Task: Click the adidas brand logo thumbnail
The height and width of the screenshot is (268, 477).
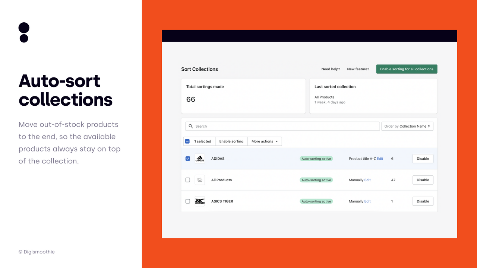Action: coord(199,158)
